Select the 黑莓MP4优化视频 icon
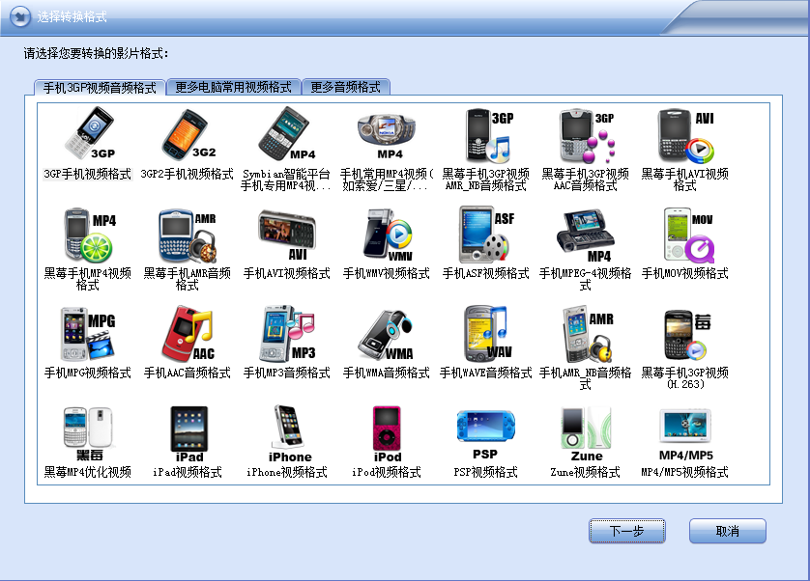Image resolution: width=810 pixels, height=581 pixels. tap(88, 433)
